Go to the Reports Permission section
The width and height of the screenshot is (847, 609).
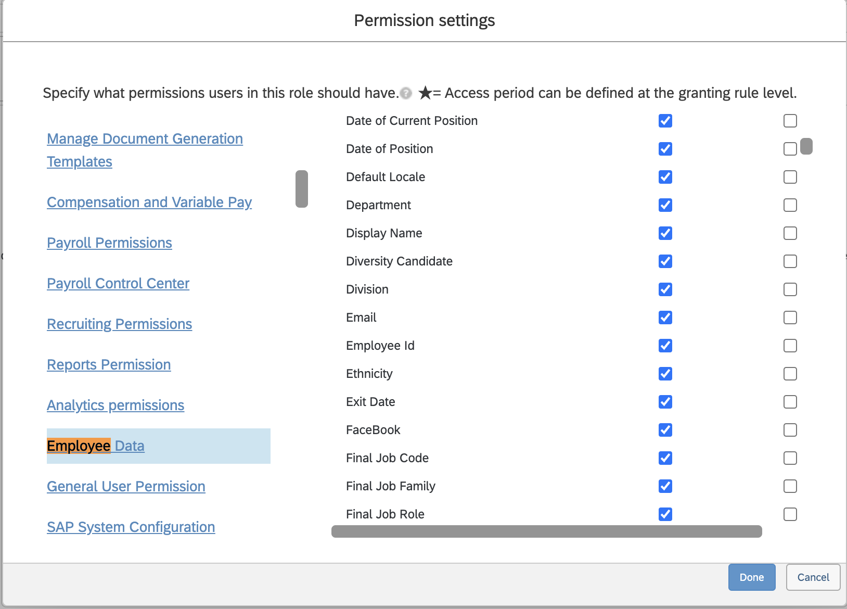[x=109, y=365]
